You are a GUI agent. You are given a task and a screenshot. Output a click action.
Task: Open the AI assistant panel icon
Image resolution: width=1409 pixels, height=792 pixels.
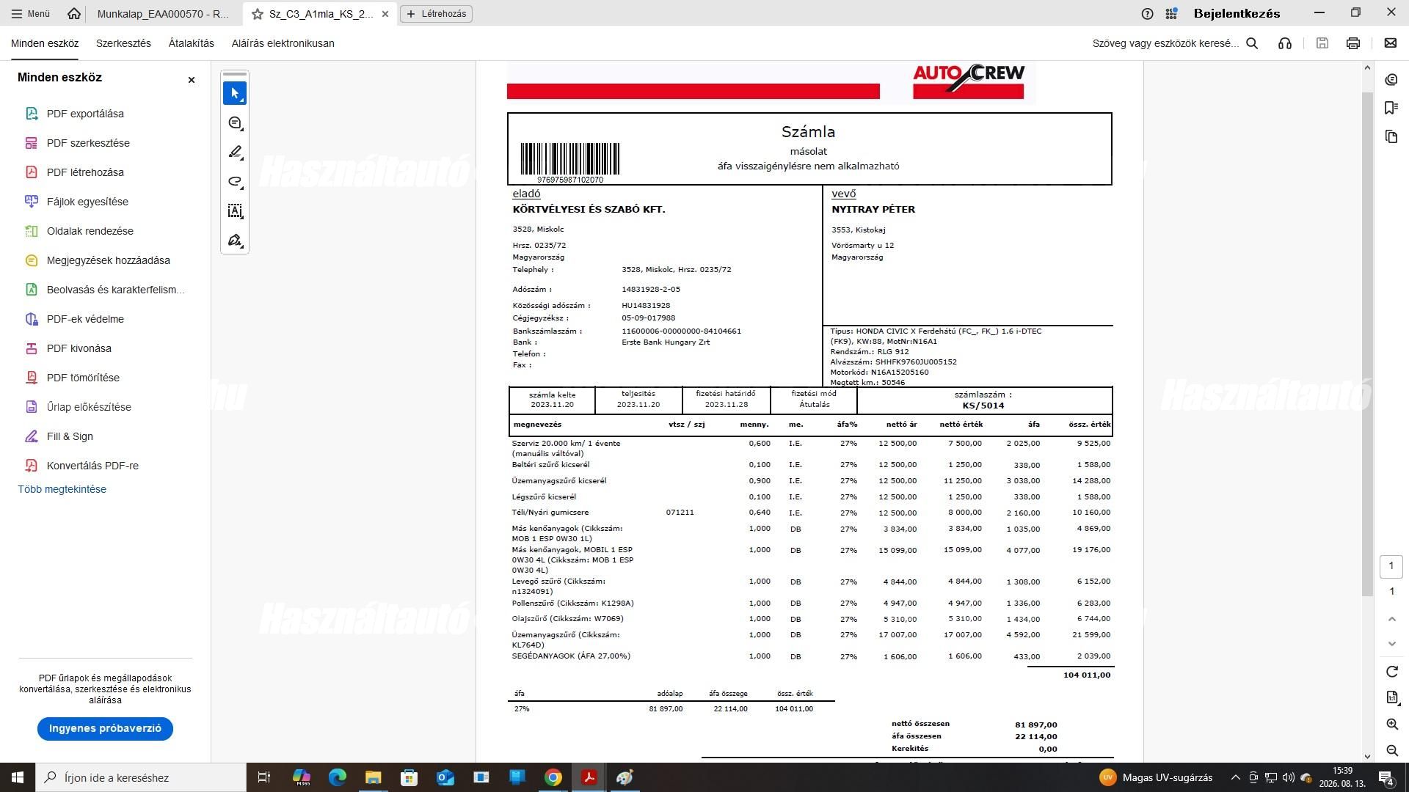click(1391, 79)
